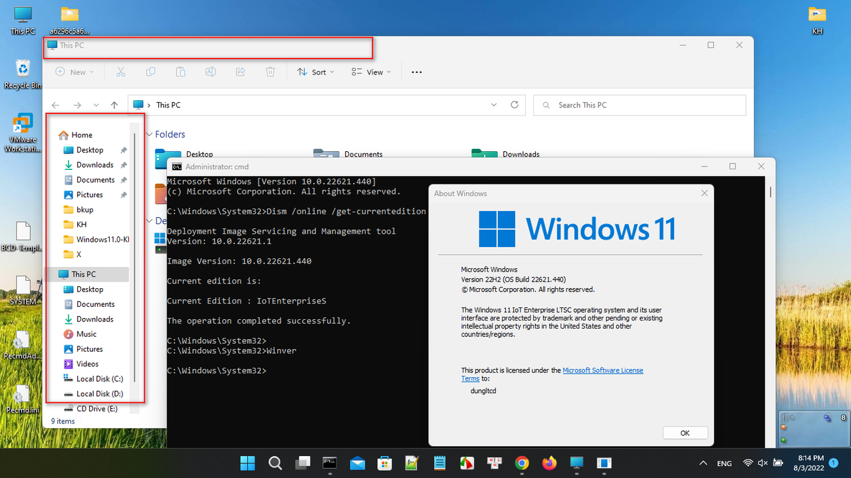Open the KH folder in navigation pane
The width and height of the screenshot is (851, 478).
(x=81, y=224)
